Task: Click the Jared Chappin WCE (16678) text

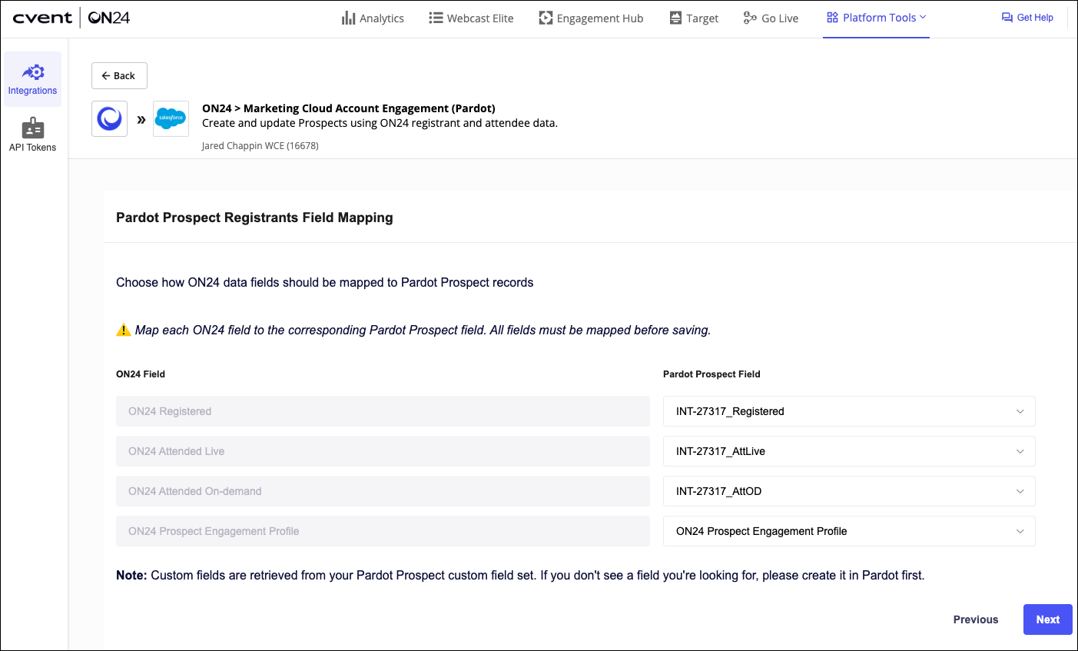Action: [260, 146]
